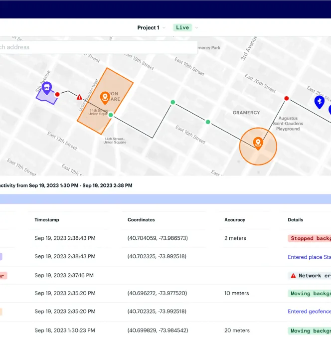Image resolution: width=331 pixels, height=342 pixels.
Task: Click coordinates (40.704059, -73.986573)
Action: (158, 238)
